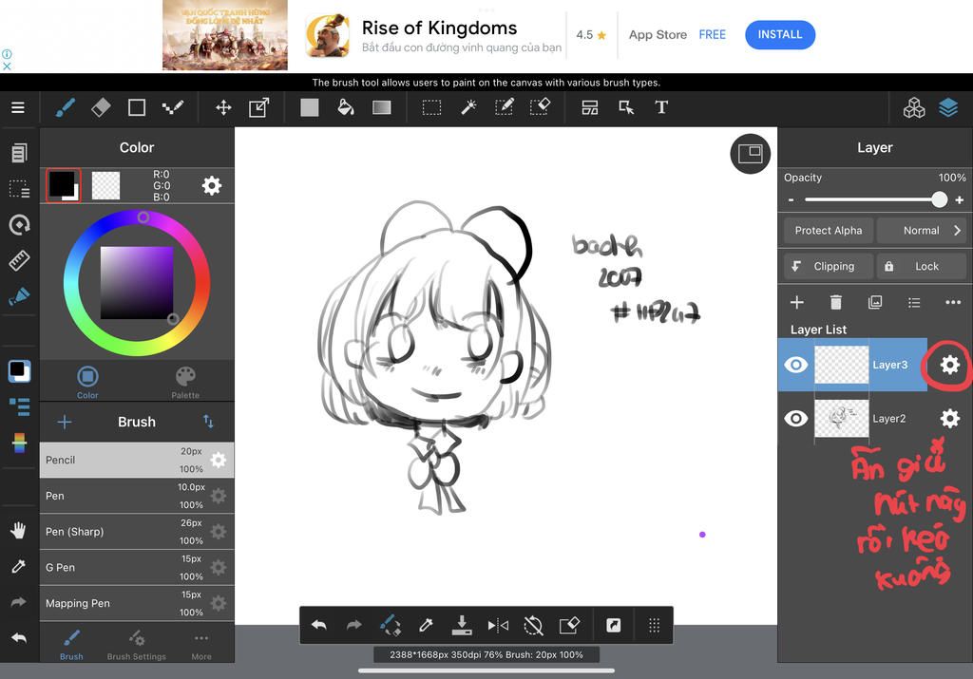The width and height of the screenshot is (973, 679).
Task: Open Pencil brush settings gear
Action: [x=219, y=461]
